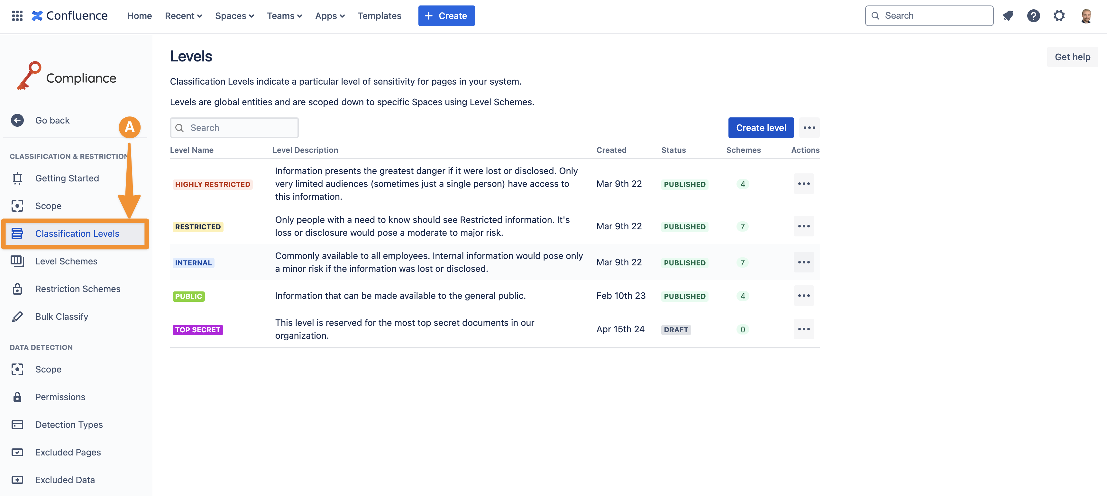Click the Get help button
1107x496 pixels.
tap(1072, 57)
